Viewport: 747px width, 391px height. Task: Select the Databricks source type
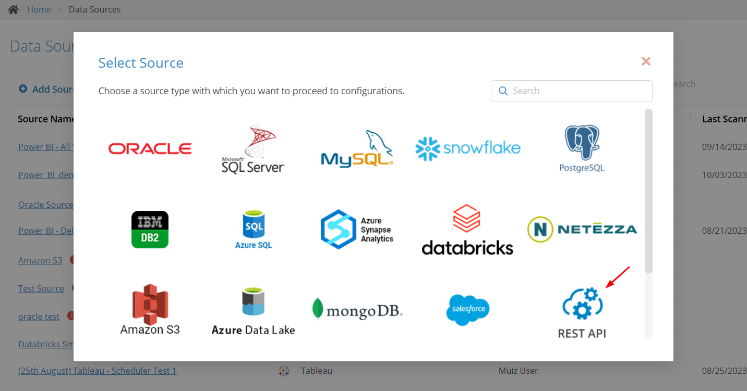click(467, 230)
